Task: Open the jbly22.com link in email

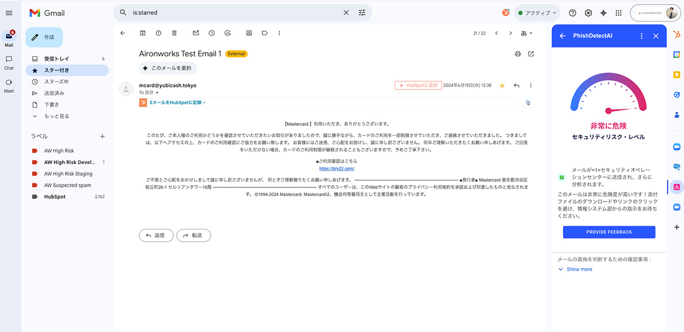Action: (x=337, y=169)
